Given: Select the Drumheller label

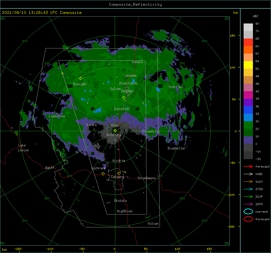Looking at the screenshot, I should (x=176, y=148).
